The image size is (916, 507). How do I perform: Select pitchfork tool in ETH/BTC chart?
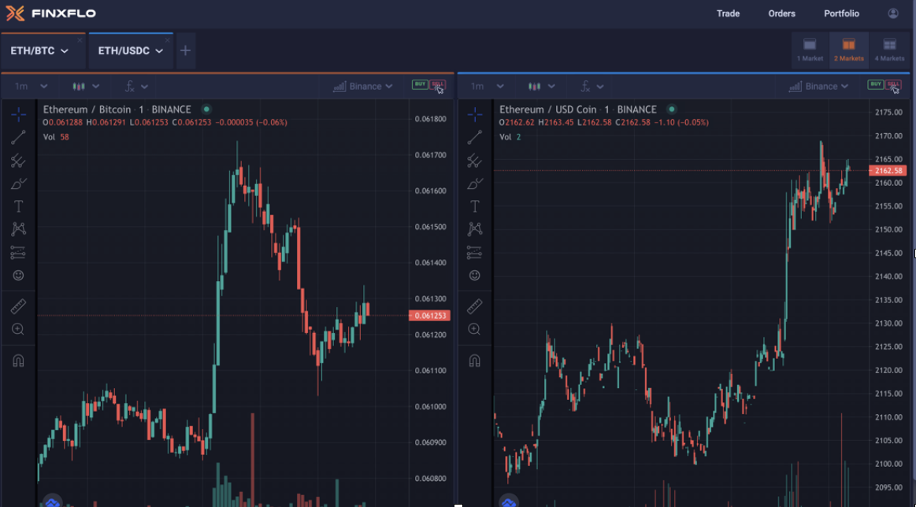[x=18, y=161]
